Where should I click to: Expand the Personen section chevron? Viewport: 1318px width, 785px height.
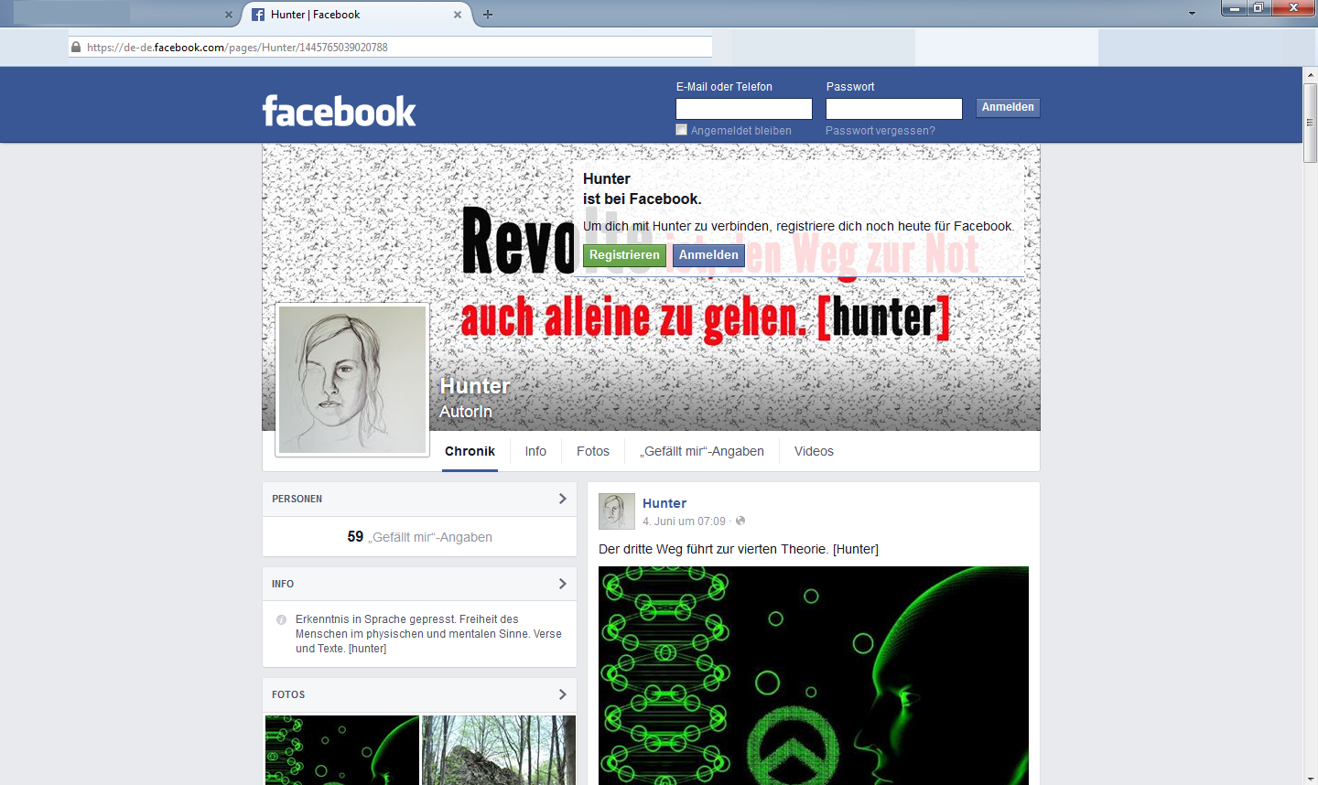(x=562, y=499)
